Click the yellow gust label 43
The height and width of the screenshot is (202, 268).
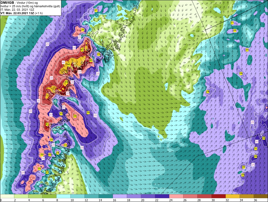(x=82, y=50)
